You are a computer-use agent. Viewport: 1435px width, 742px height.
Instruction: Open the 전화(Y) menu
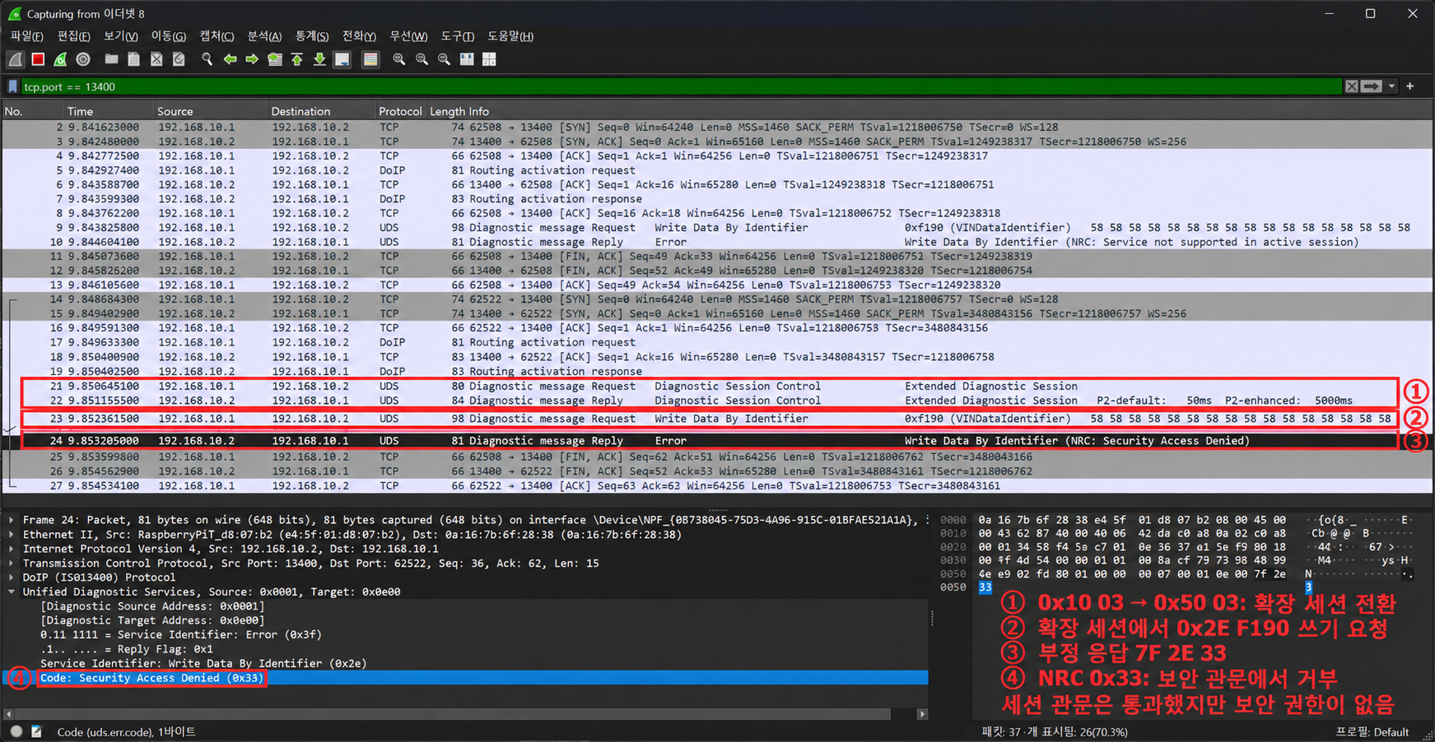pyautogui.click(x=359, y=36)
